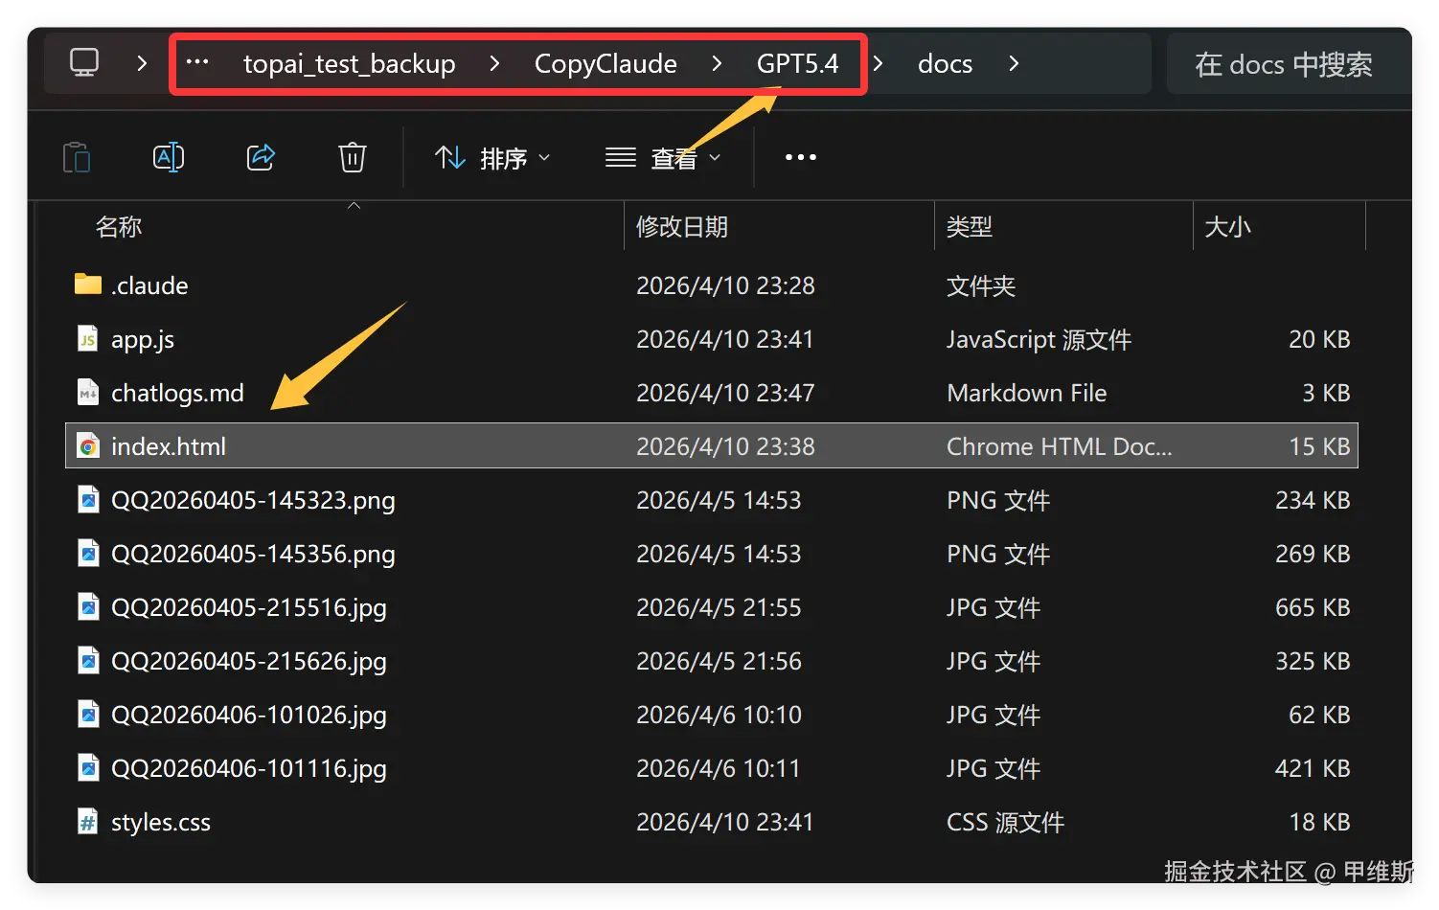Select the index.html file row
Viewport: 1439px width, 910px height.
pos(169,446)
